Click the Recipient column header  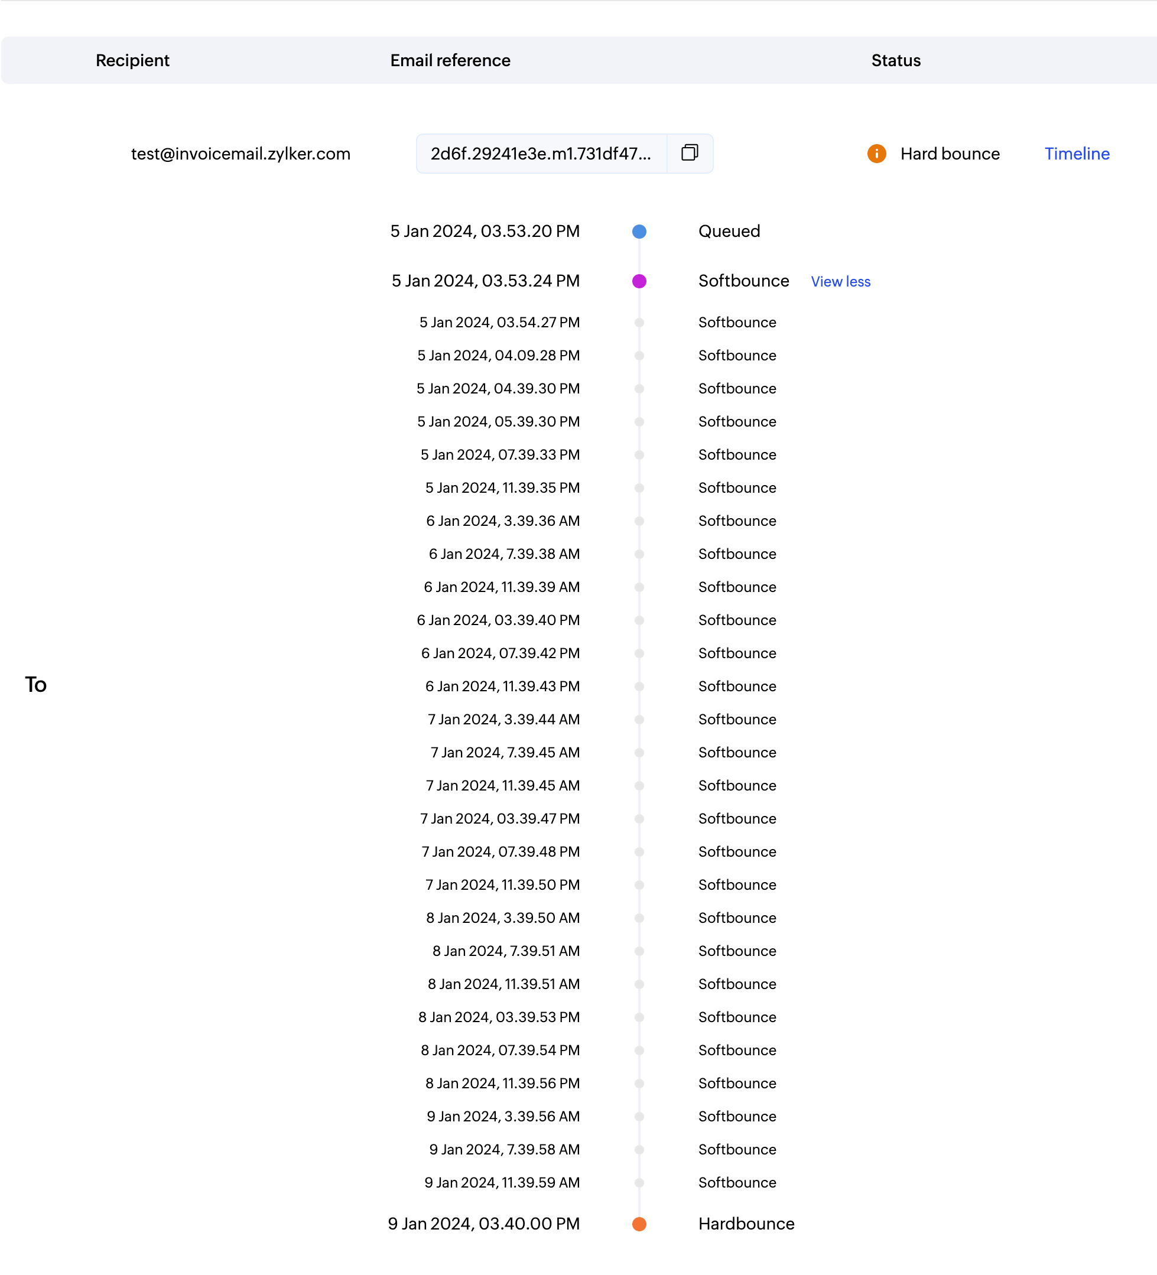tap(132, 61)
